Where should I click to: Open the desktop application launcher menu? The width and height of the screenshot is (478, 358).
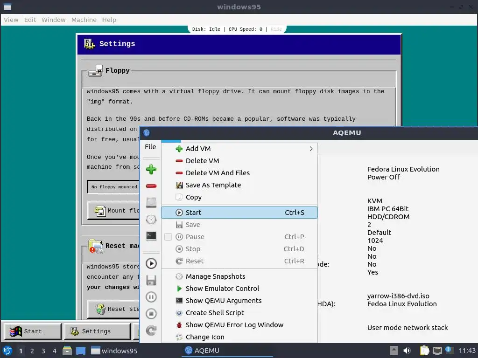click(x=7, y=351)
